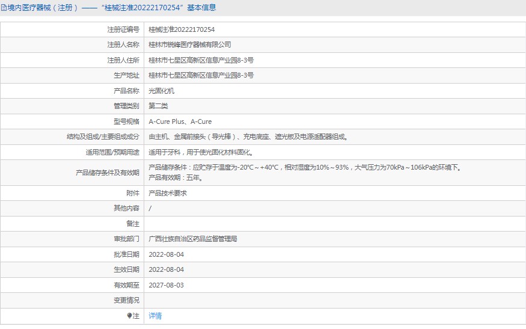Open the 详情 link in the 注 row
Viewport: 526px width, 329px height.
pos(155,316)
